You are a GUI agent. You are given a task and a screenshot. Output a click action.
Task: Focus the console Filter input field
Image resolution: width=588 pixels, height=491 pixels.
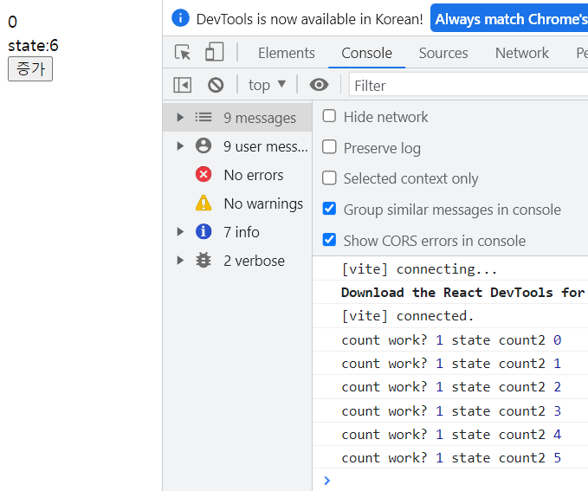click(x=468, y=86)
